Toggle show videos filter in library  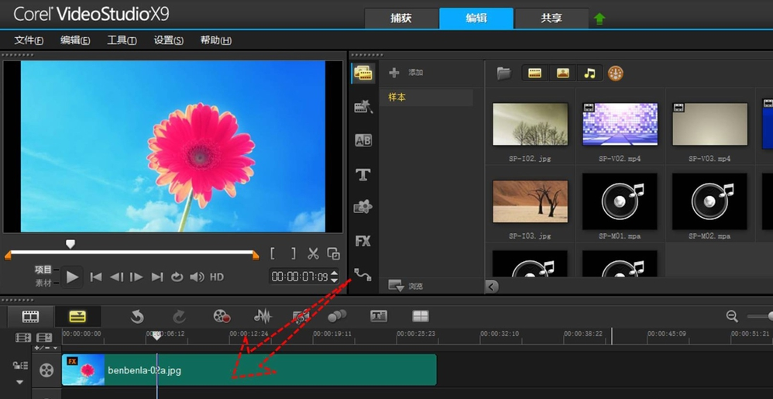[x=535, y=74]
